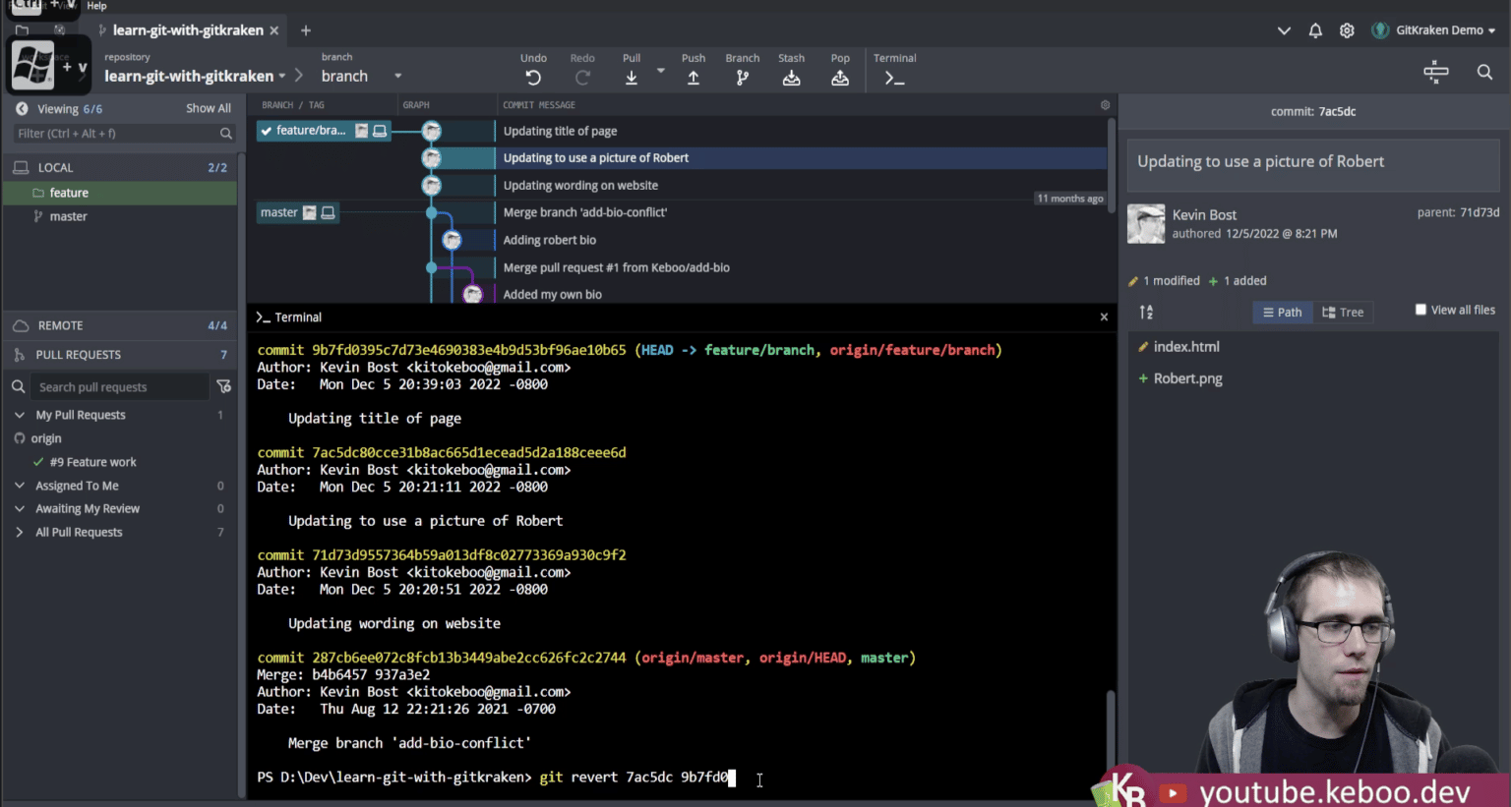Screen dimensions: 1511x807
Task: Switch commit file view to Tree
Action: [x=1344, y=312]
